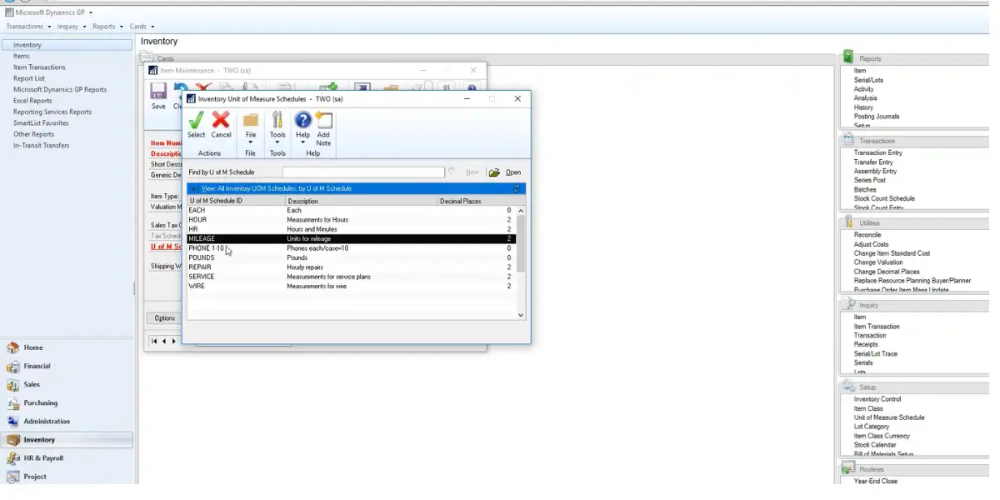
Task: Click the Microsoft Dynamics GP logo icon
Action: (9, 12)
